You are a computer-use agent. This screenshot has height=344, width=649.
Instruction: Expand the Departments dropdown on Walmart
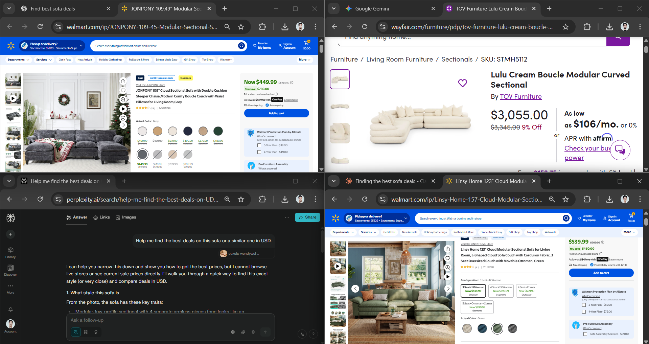tap(18, 60)
